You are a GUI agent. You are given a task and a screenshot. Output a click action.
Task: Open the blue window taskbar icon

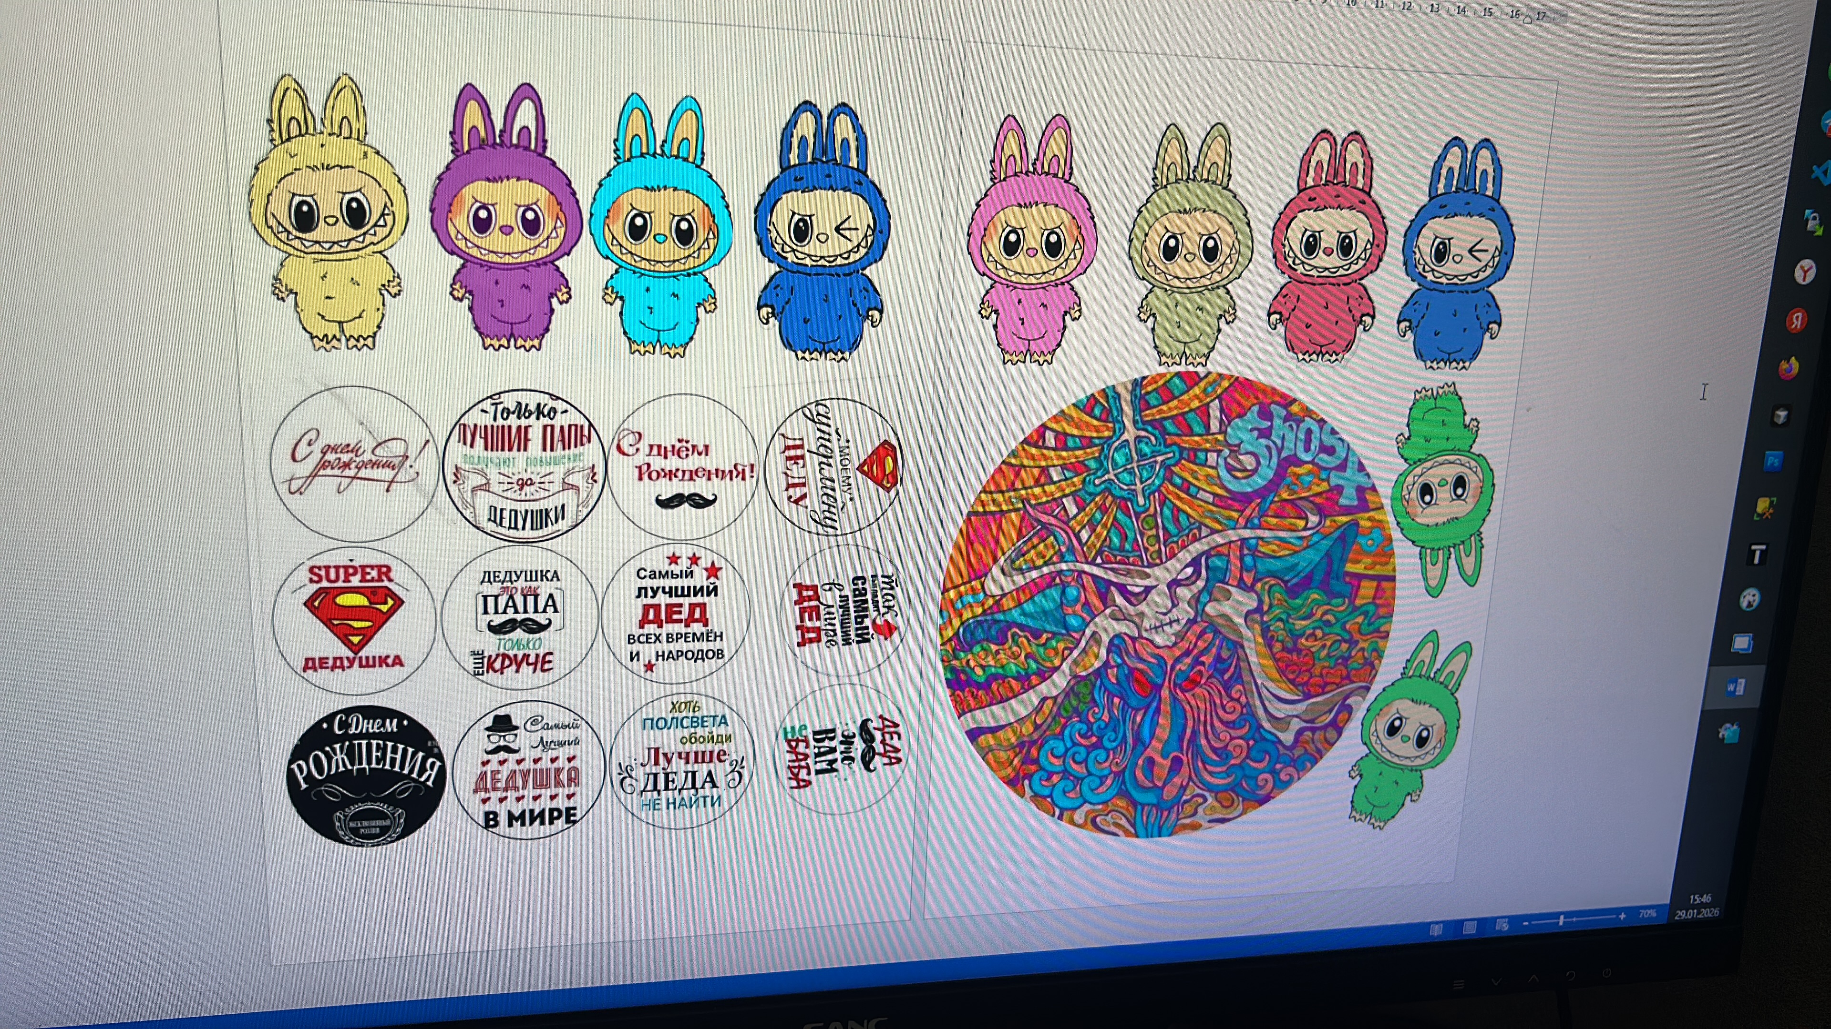tap(1742, 644)
